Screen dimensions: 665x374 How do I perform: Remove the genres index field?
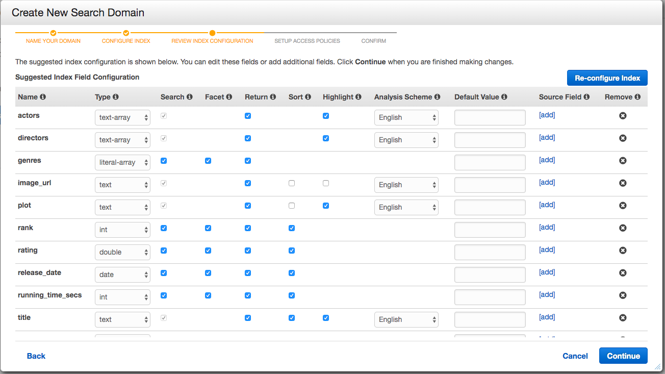(623, 161)
